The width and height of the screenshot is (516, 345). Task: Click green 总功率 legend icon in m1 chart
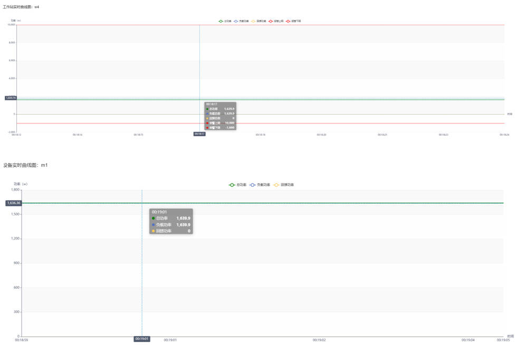(232, 185)
